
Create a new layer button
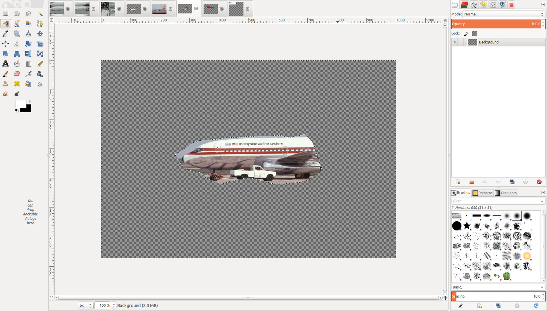[458, 182]
